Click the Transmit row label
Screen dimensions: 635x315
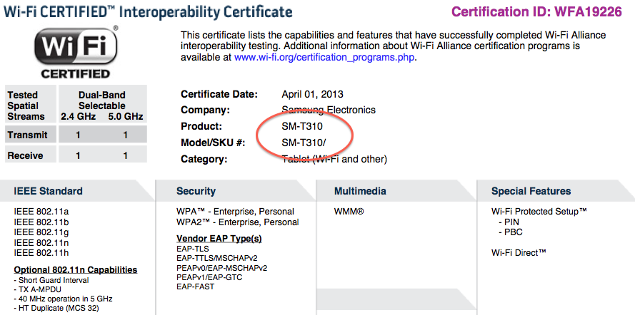(27, 134)
